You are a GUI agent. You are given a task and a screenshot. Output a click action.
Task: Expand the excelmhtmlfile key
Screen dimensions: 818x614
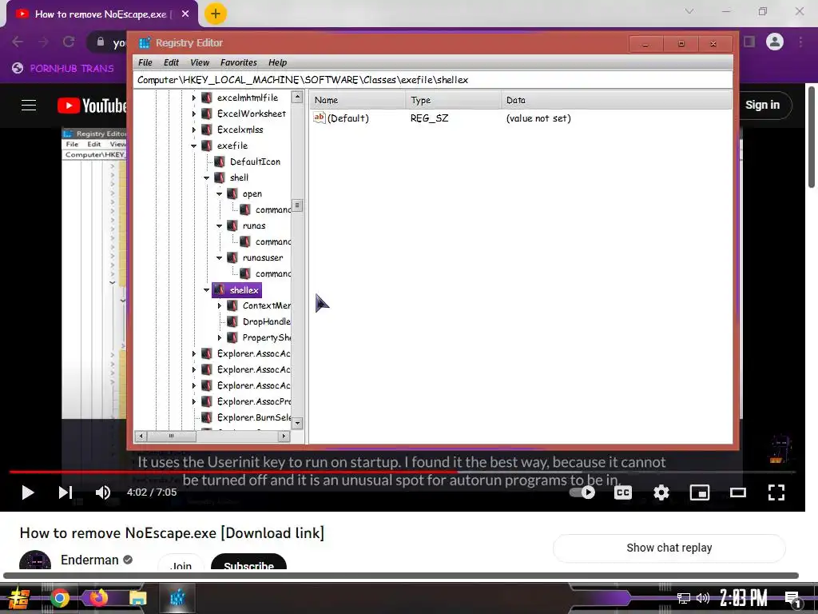point(194,98)
